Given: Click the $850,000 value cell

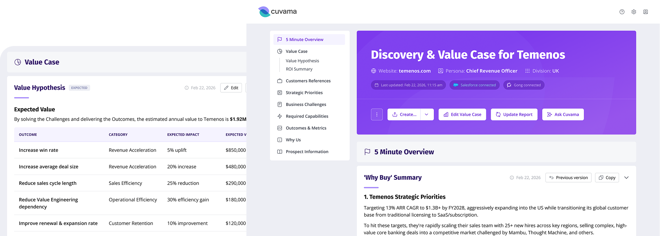Looking at the screenshot, I should [x=235, y=150].
